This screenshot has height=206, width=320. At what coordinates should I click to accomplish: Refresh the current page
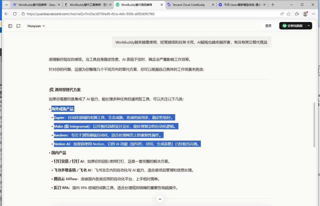click(x=15, y=14)
